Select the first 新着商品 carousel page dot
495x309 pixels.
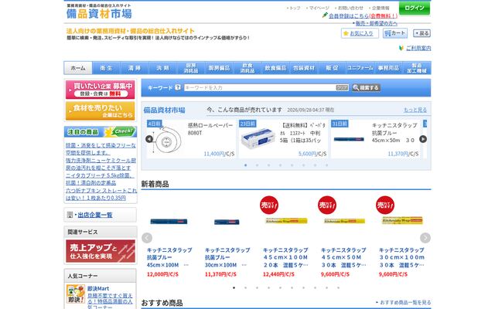pos(234,287)
